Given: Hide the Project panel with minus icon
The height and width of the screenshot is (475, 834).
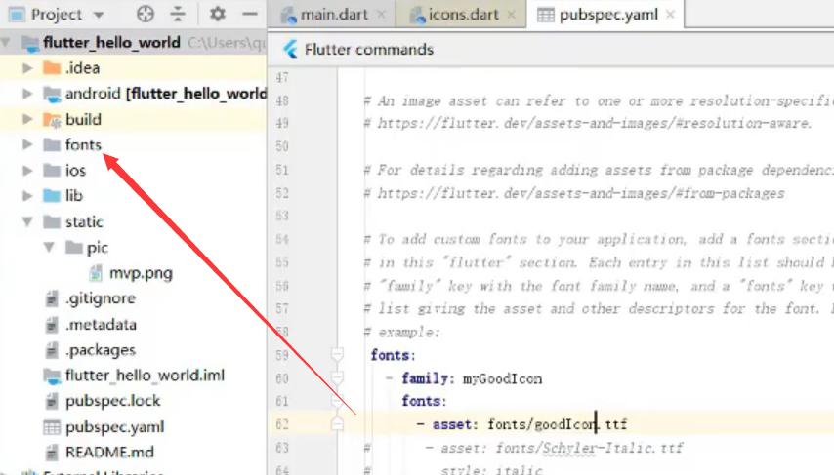Looking at the screenshot, I should pyautogui.click(x=249, y=14).
